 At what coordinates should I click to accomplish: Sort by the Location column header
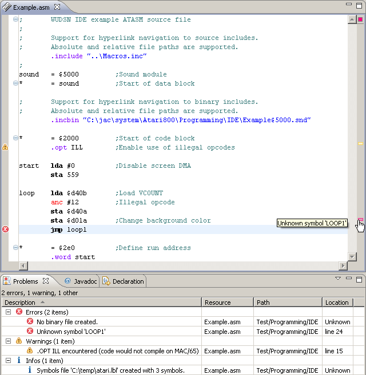337,303
